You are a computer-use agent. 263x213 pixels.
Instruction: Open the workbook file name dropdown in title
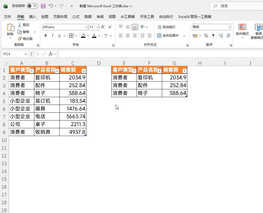pyautogui.click(x=131, y=6)
